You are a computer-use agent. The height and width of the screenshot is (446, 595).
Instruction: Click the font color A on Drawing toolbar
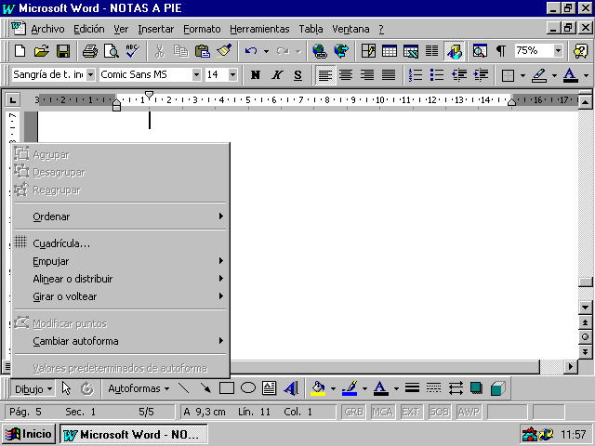[x=380, y=388]
